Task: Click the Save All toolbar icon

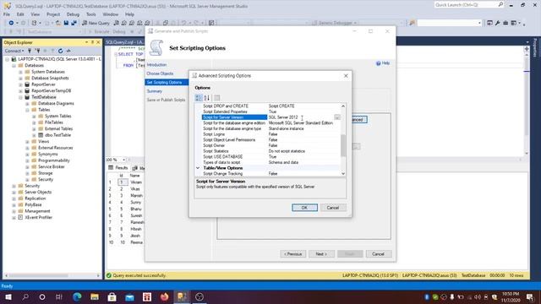Action: [74, 23]
